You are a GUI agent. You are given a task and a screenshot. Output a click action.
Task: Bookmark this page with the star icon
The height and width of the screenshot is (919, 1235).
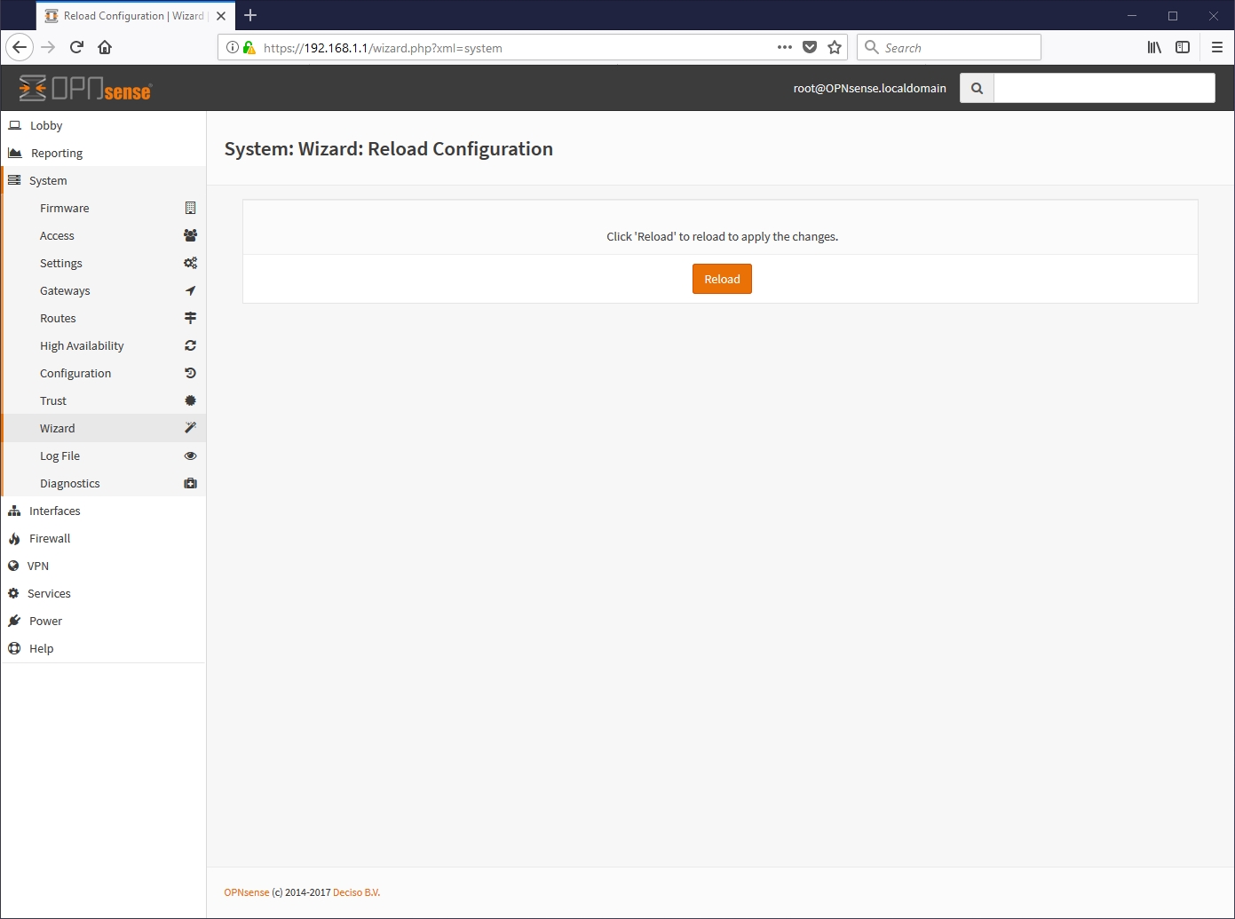pos(835,47)
